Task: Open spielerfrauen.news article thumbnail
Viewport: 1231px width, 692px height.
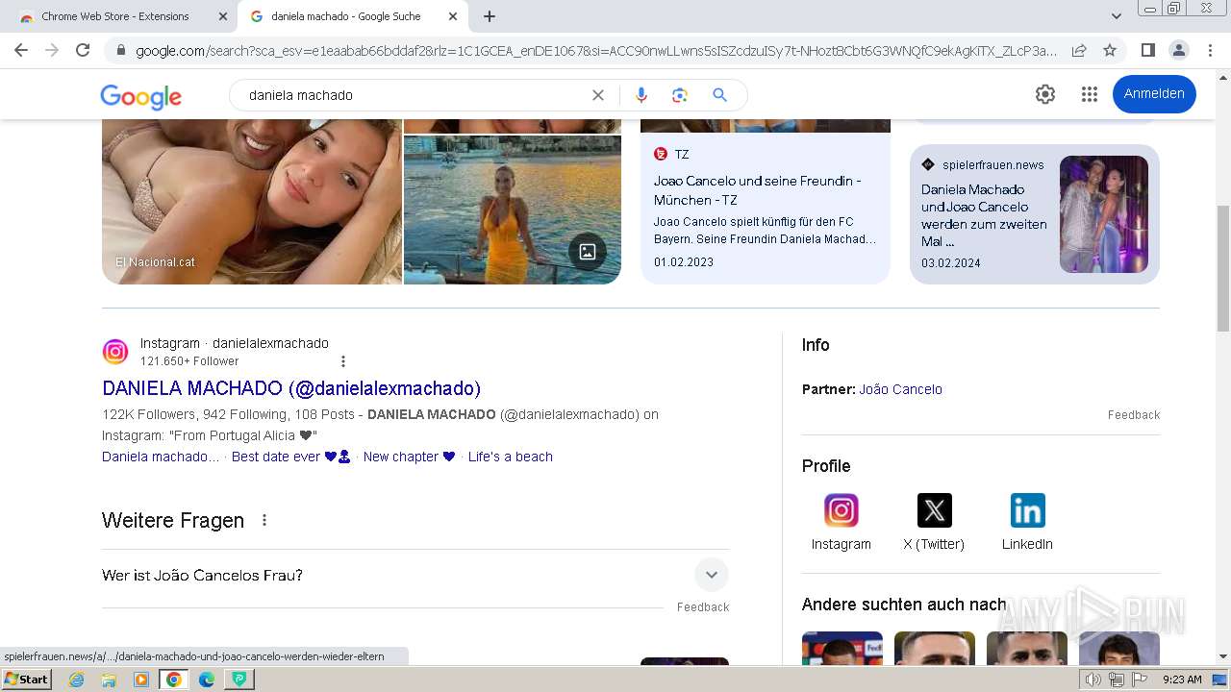Action: click(1104, 214)
